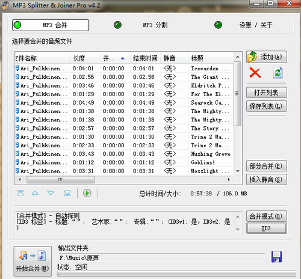Select the row titled Icewarden
The image size is (301, 279).
tap(124, 69)
